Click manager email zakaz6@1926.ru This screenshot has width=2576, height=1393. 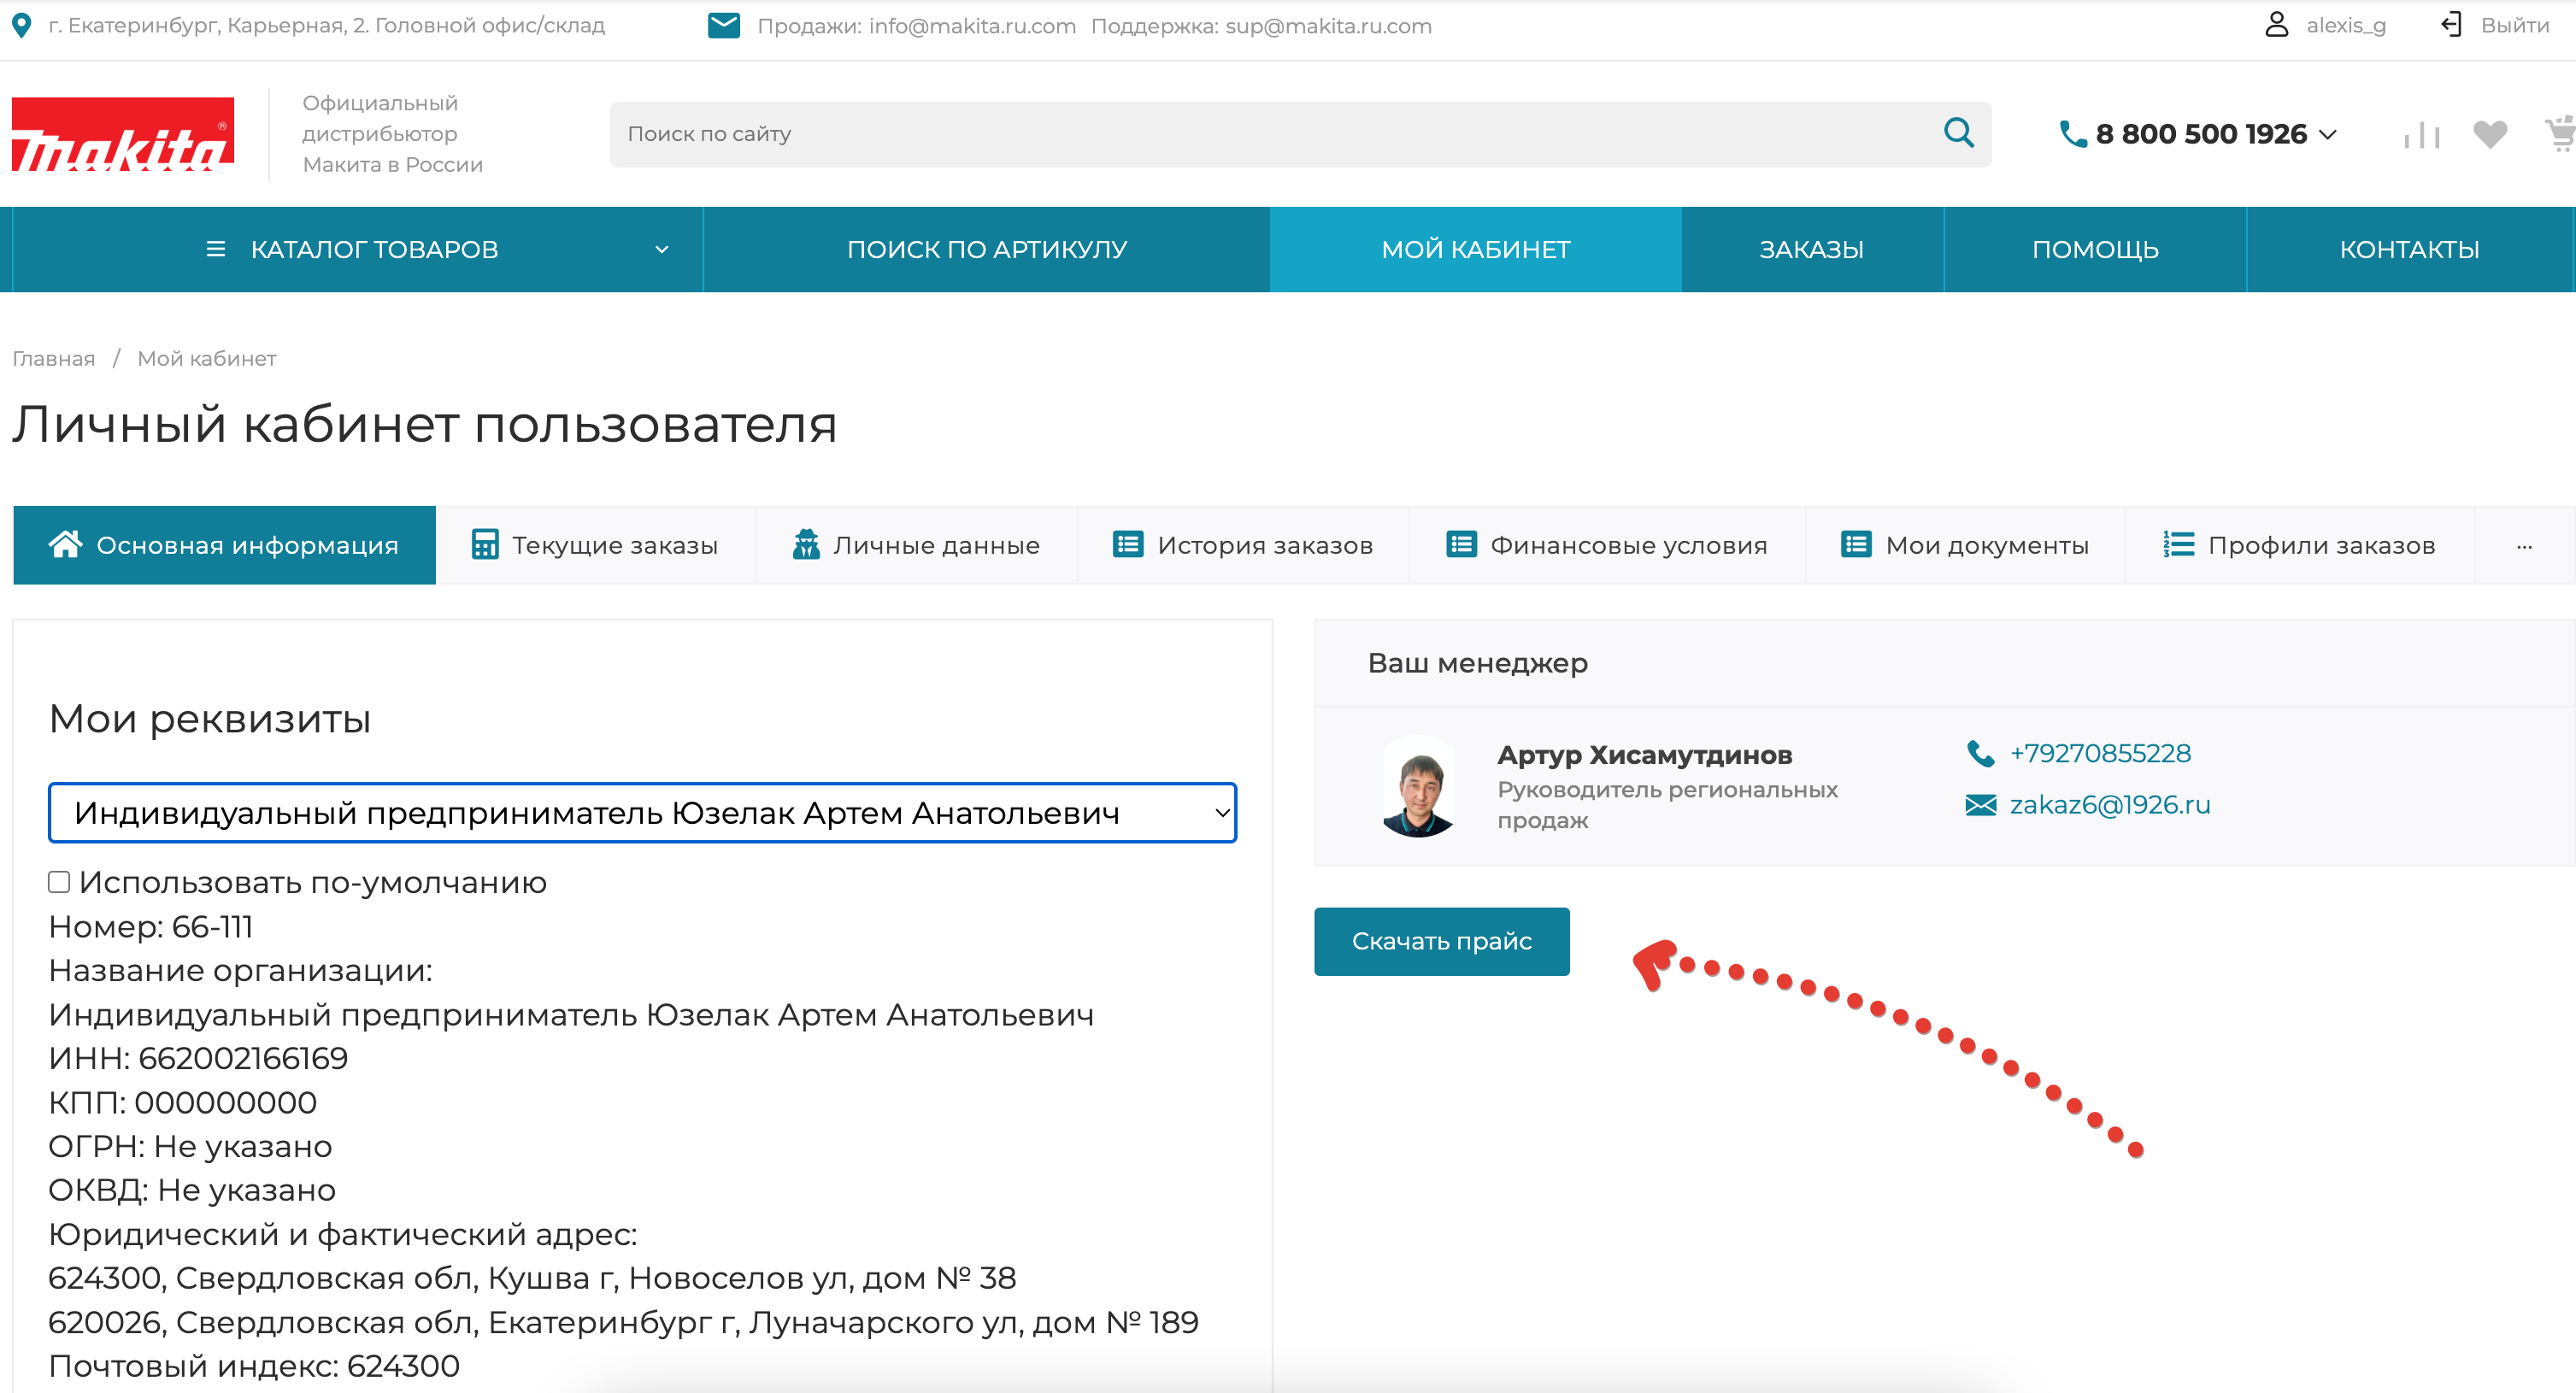tap(2109, 804)
